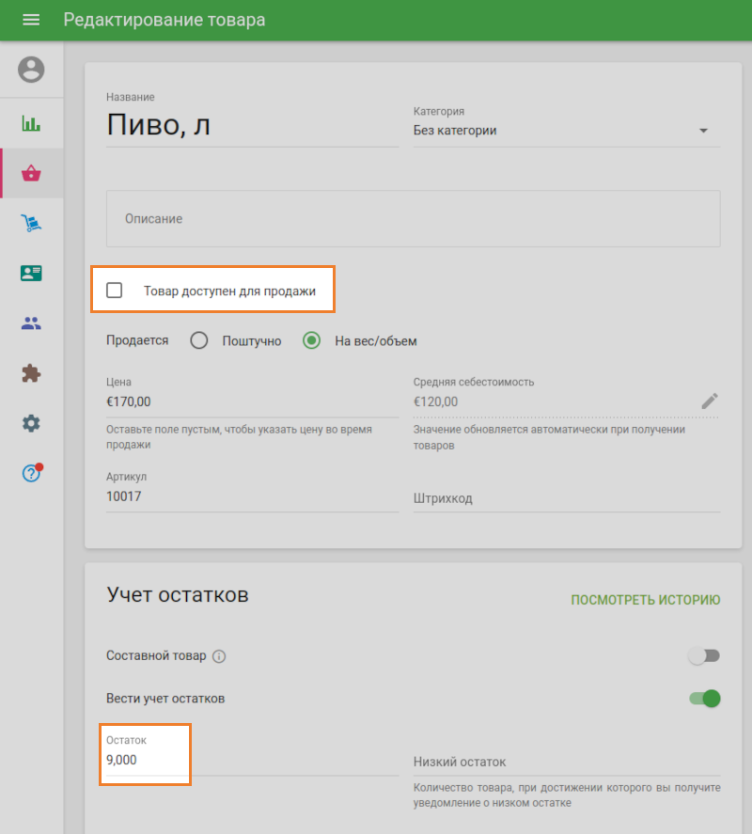Turn off Вести учет остатков switch
The image size is (752, 834).
(704, 698)
